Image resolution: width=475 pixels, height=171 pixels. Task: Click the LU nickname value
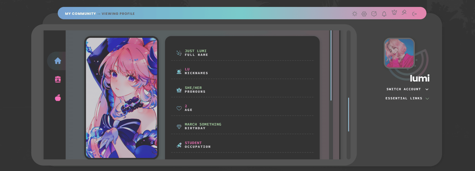[x=187, y=69]
